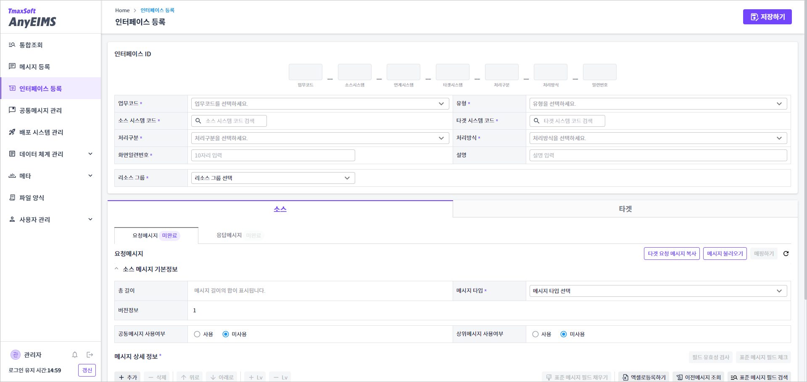
Task: Open the 업무코드 dropdown
Action: tap(320, 104)
